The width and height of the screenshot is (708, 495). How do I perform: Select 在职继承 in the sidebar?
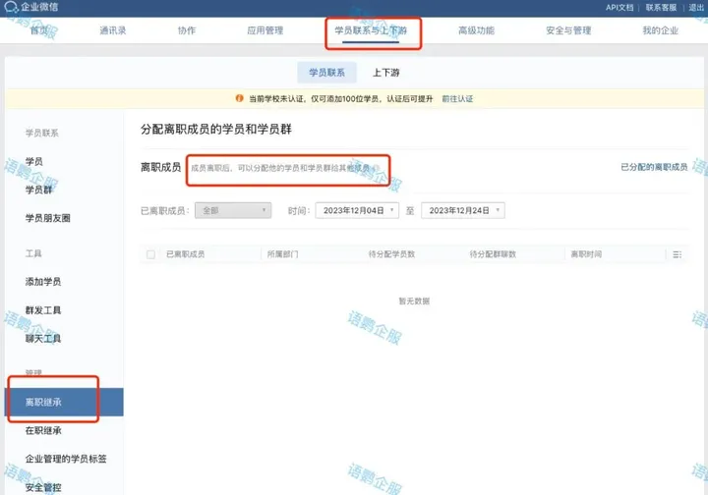43,430
